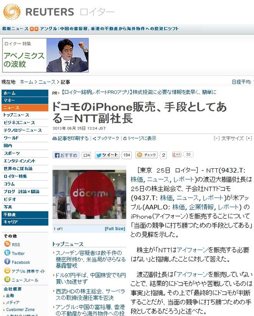Click the docomo logo article photo
This screenshot has height=316, width=254.
pos(89,194)
